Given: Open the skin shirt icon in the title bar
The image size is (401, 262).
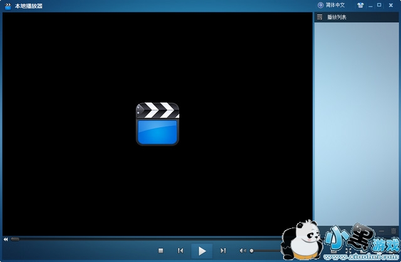Looking at the screenshot, I should pos(360,5).
